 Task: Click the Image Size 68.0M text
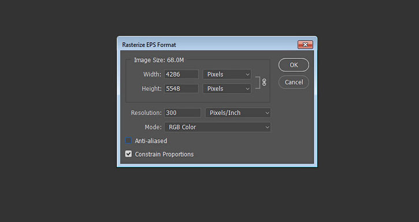pyautogui.click(x=159, y=60)
